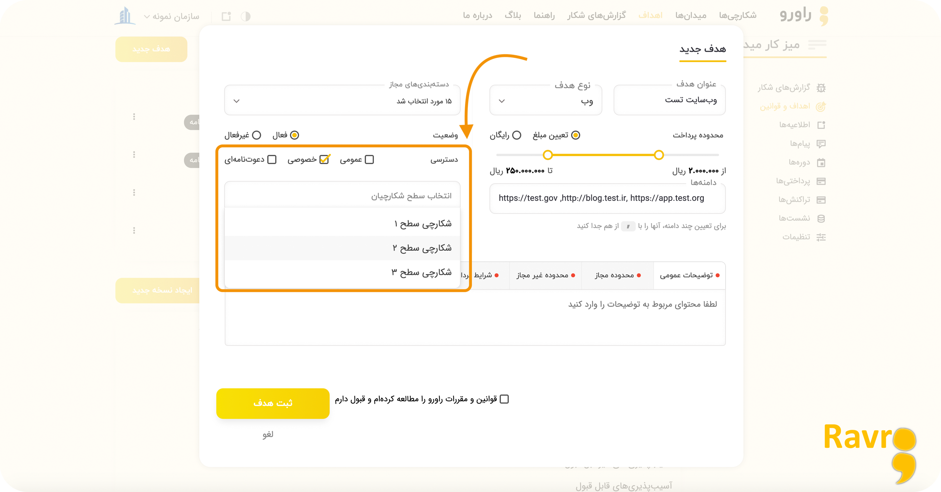Click the دوره‌ها calendar icon in sidebar

pos(821,162)
